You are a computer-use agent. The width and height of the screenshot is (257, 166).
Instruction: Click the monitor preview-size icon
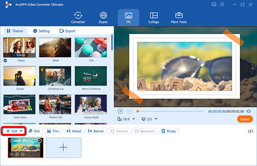143,119
